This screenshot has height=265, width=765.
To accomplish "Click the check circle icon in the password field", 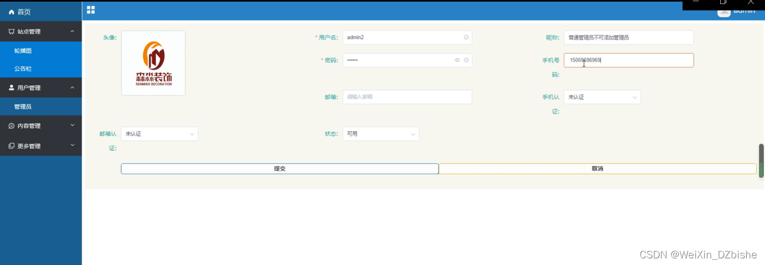I will 467,60.
